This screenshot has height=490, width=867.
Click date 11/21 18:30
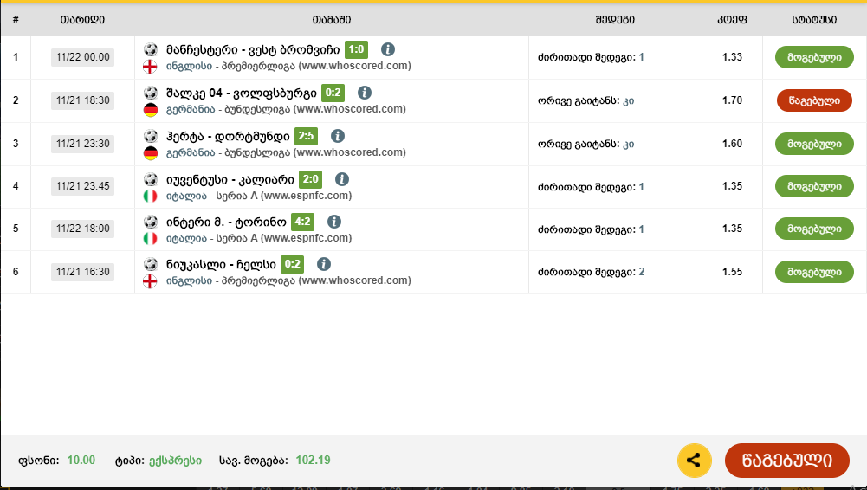82,100
